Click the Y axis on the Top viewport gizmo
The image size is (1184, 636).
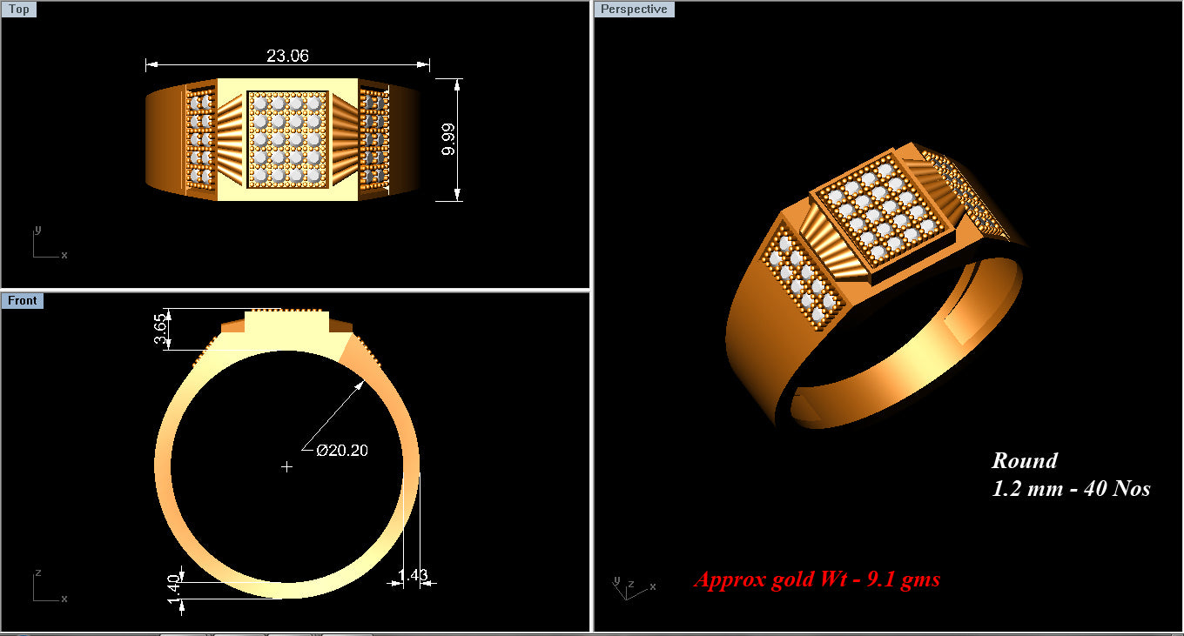click(37, 232)
